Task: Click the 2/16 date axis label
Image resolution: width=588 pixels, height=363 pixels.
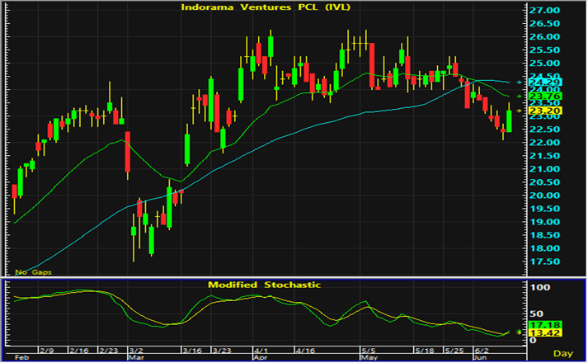Action: (79, 351)
